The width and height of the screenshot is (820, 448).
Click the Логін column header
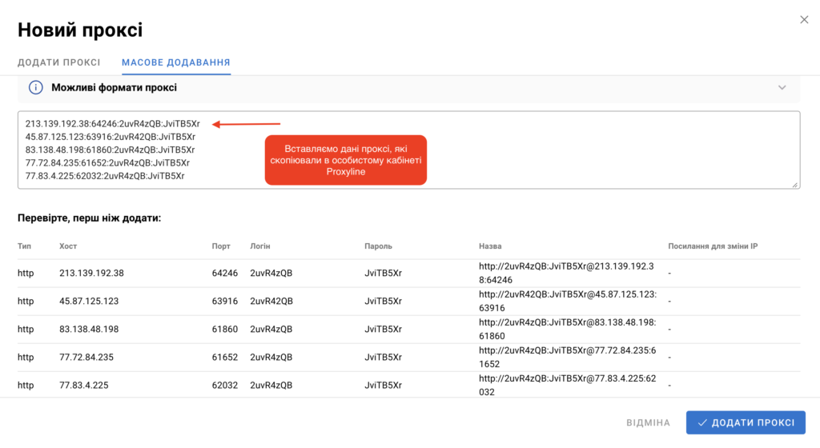pos(260,246)
